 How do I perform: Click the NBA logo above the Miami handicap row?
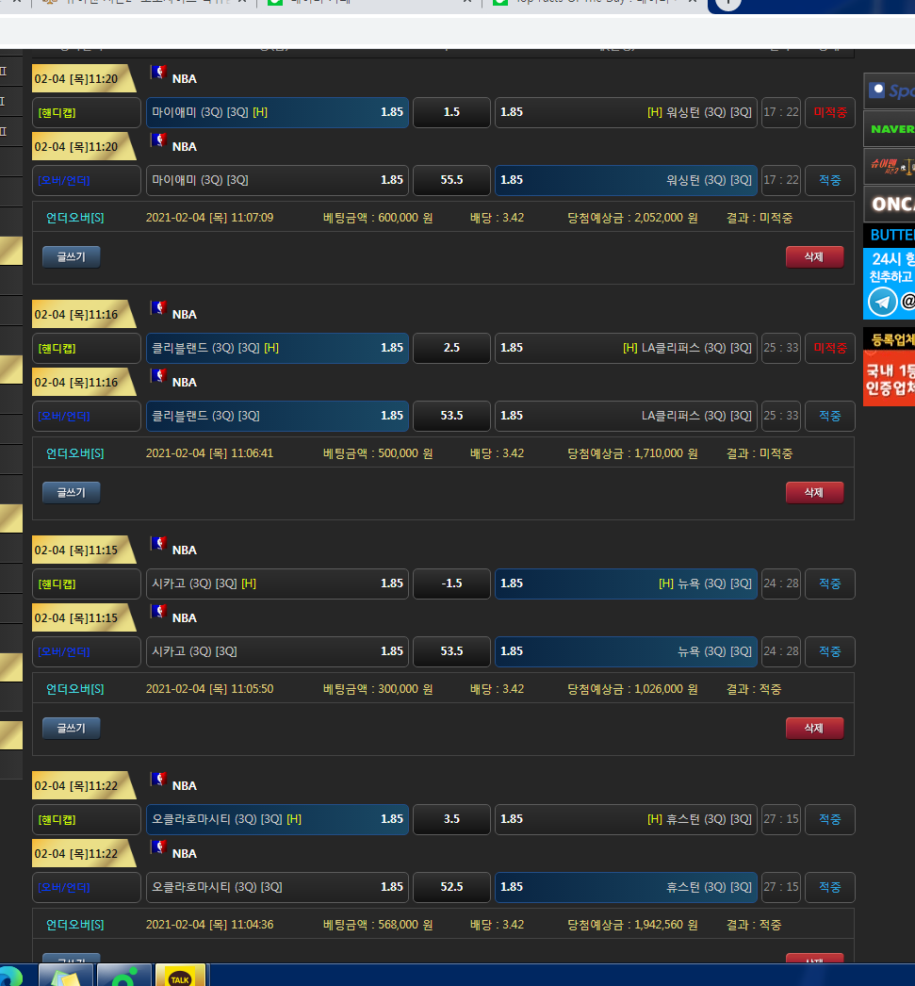click(x=158, y=73)
